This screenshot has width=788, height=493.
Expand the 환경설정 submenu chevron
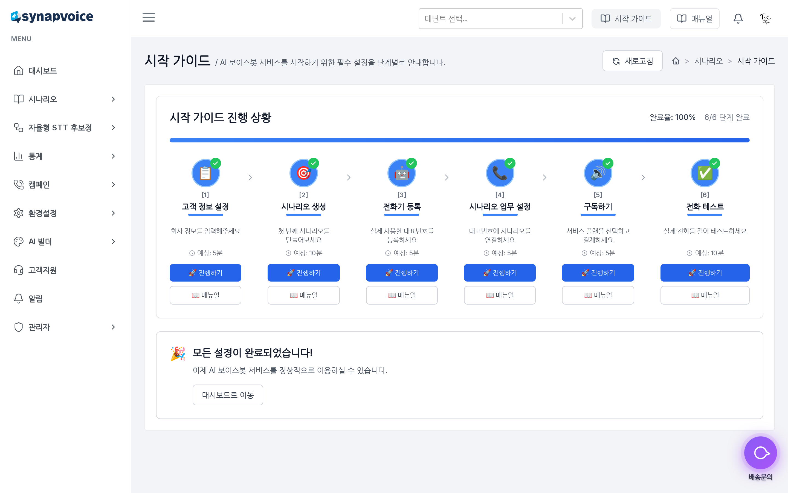(x=113, y=213)
